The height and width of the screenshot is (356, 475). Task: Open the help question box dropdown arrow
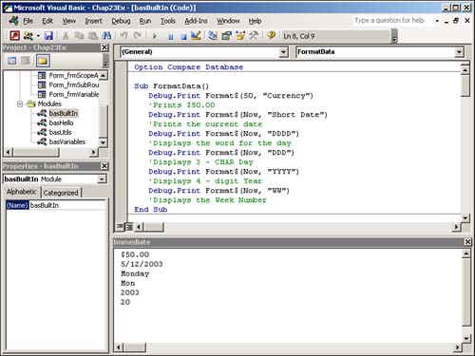tap(437, 21)
